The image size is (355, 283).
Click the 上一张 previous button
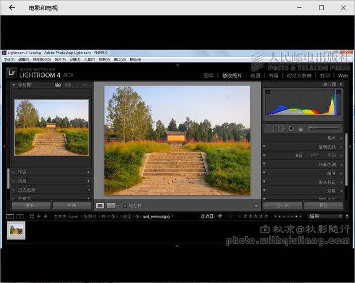pyautogui.click(x=282, y=205)
